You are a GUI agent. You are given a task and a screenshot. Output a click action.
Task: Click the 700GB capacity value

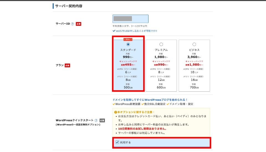[x=194, y=87]
